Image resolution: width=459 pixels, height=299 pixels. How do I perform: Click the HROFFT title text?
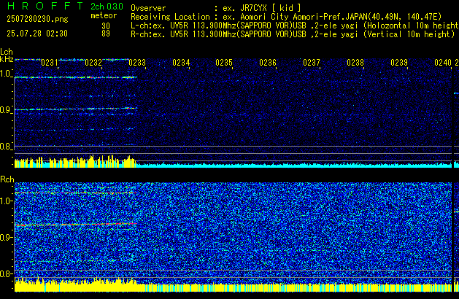tap(45, 6)
